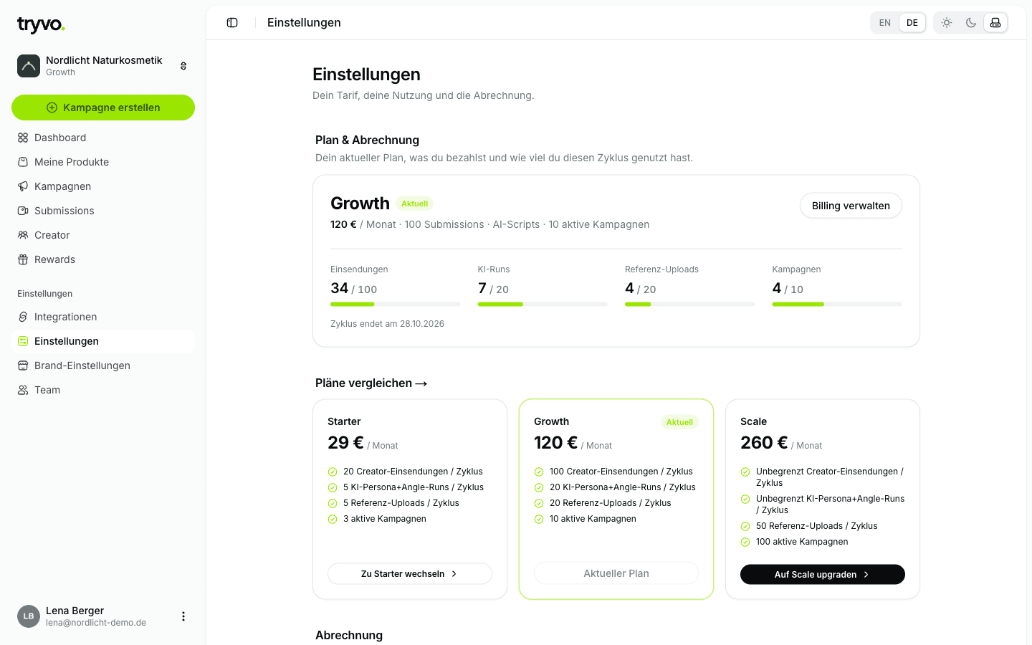The width and height of the screenshot is (1032, 645).
Task: Click the Kampagnen usage progress bar
Action: pyautogui.click(x=837, y=305)
